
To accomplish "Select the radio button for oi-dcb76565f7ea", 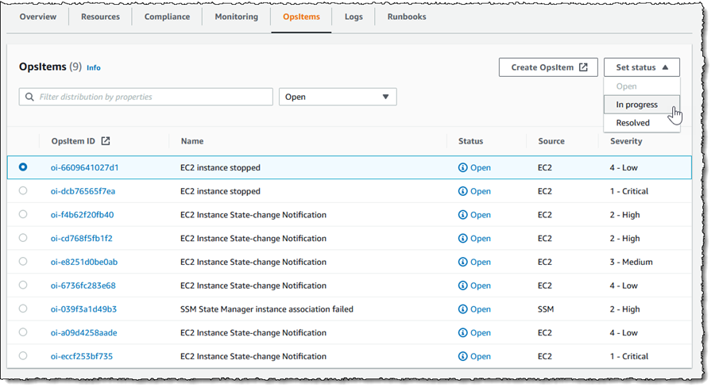I will pyautogui.click(x=23, y=191).
